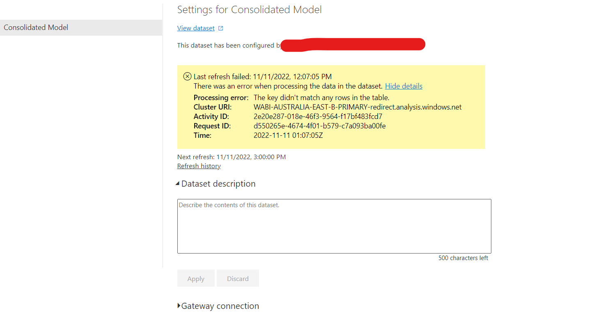Click the Apply button
The width and height of the screenshot is (610, 313).
pos(196,279)
